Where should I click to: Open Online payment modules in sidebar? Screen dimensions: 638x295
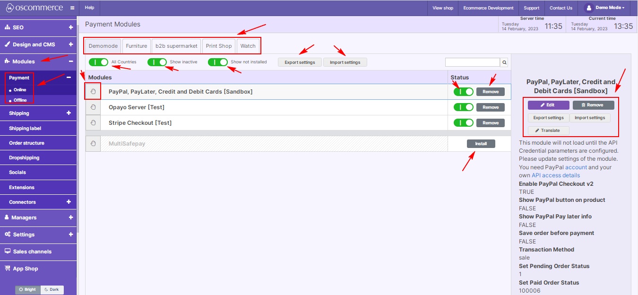click(x=20, y=90)
